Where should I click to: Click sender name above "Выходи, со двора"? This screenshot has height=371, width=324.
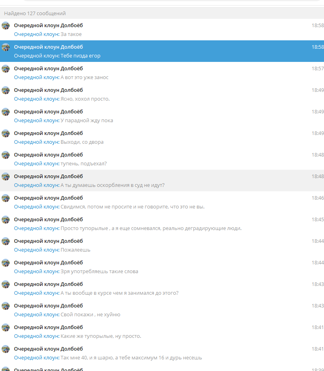48,133
